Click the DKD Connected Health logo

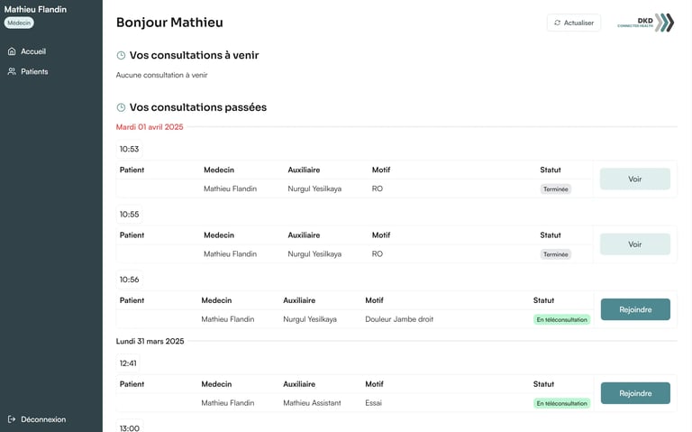[645, 23]
